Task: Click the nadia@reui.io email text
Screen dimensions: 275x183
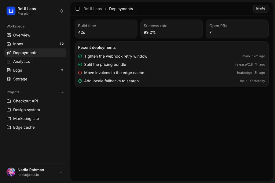Action: (28, 175)
